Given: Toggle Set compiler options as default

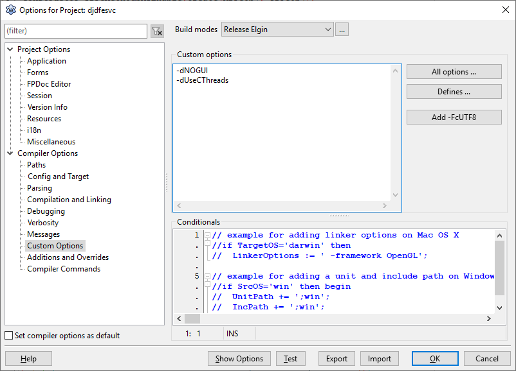Looking at the screenshot, I should pyautogui.click(x=9, y=335).
